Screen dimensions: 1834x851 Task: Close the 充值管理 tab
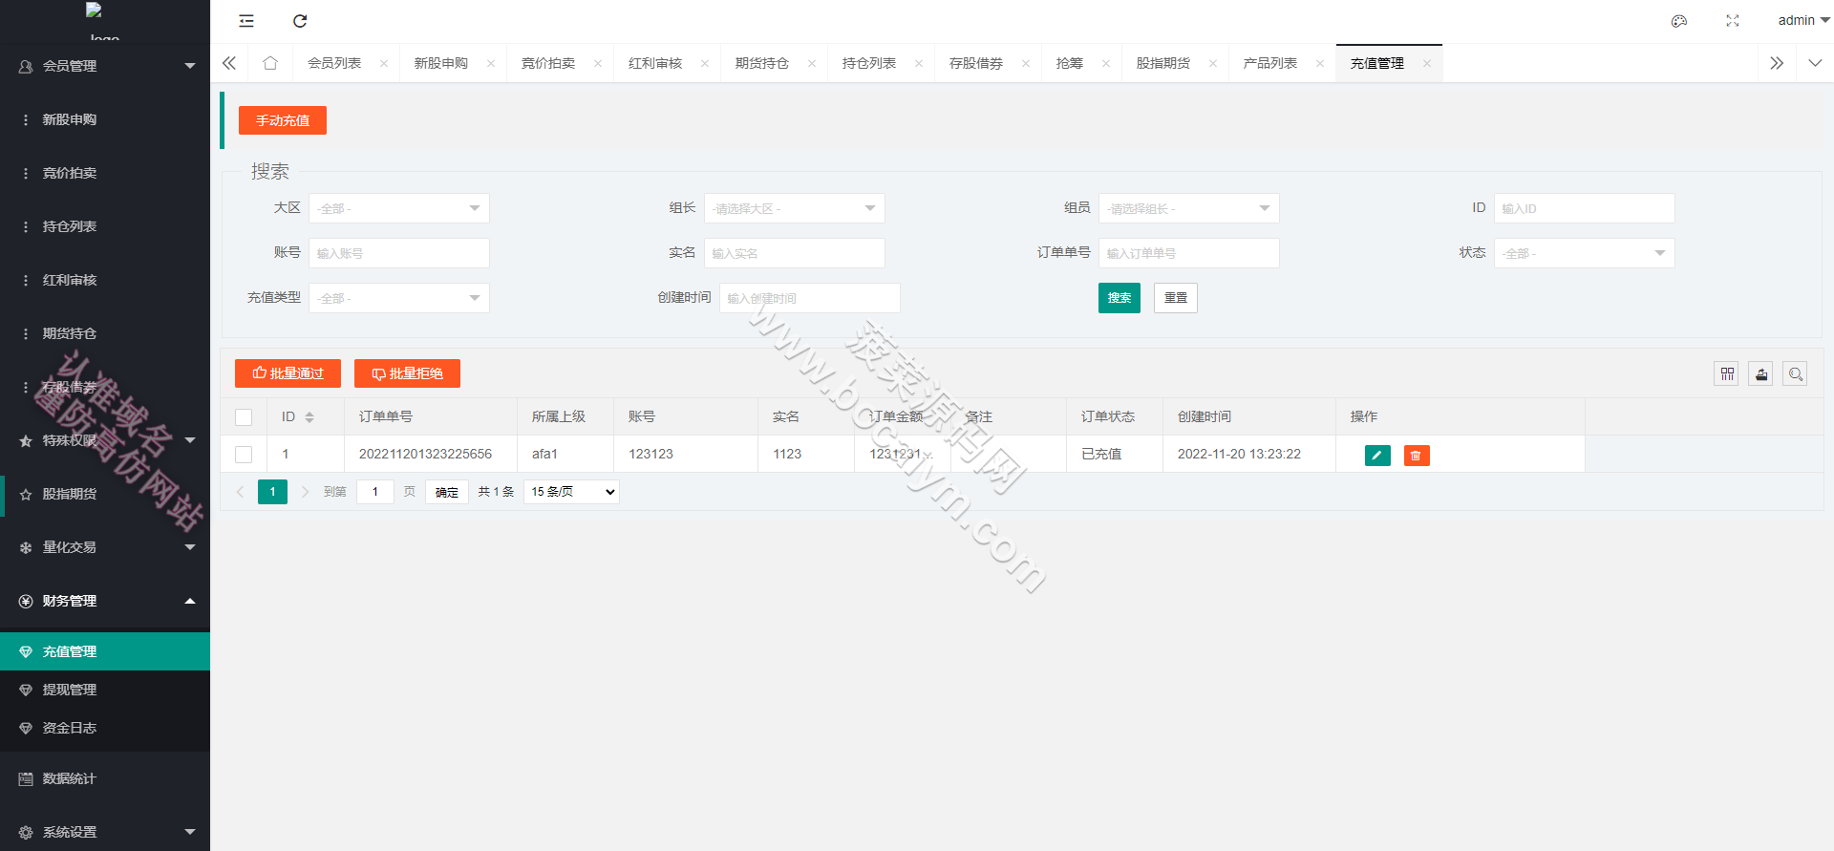pyautogui.click(x=1427, y=64)
